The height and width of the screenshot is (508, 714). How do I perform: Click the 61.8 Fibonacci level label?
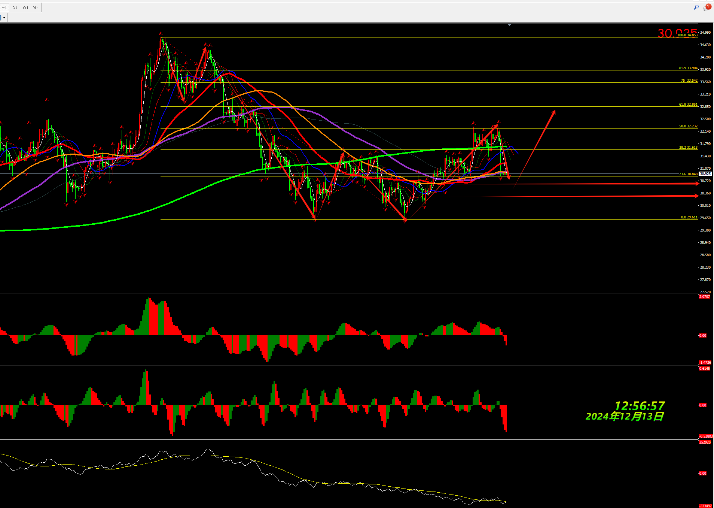688,105
